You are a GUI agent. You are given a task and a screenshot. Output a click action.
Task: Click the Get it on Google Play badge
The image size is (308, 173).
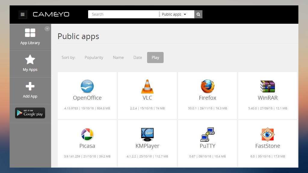[x=30, y=113]
